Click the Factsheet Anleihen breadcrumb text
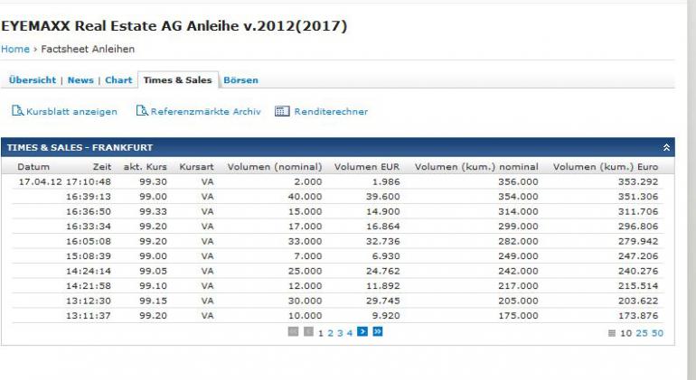Image resolution: width=696 pixels, height=380 pixels. [x=88, y=50]
